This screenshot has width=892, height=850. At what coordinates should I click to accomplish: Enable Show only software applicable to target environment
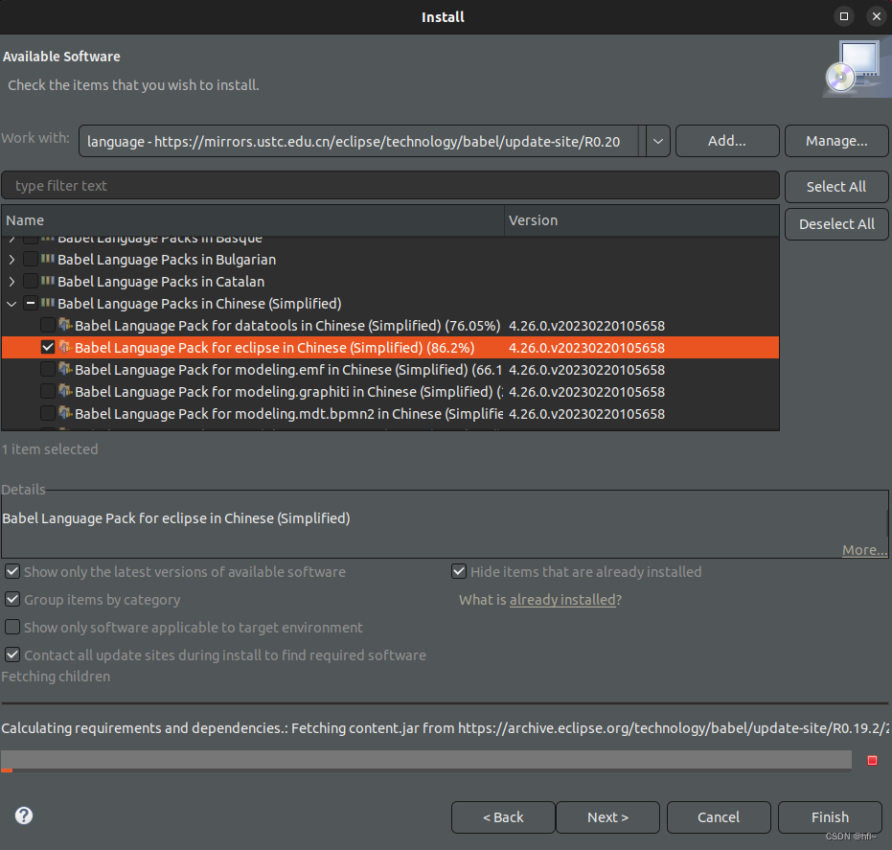(x=12, y=627)
